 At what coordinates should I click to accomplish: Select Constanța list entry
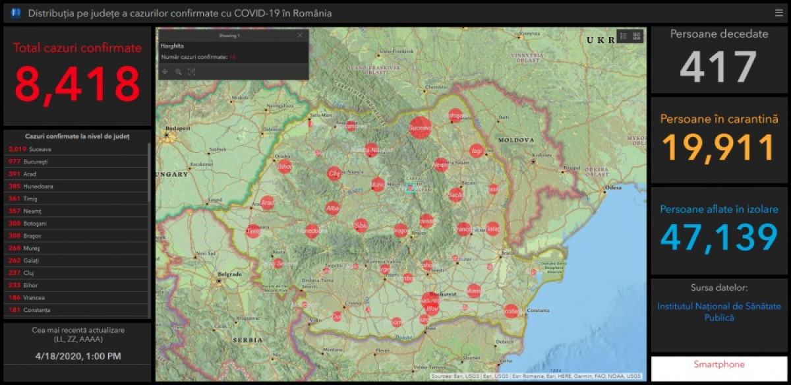[x=40, y=310]
